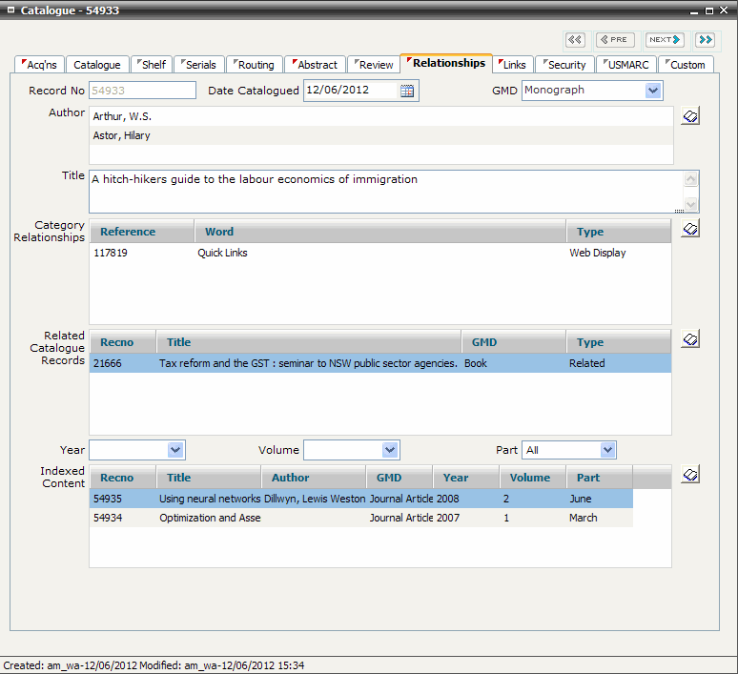Open the Volume dropdown

(x=389, y=450)
